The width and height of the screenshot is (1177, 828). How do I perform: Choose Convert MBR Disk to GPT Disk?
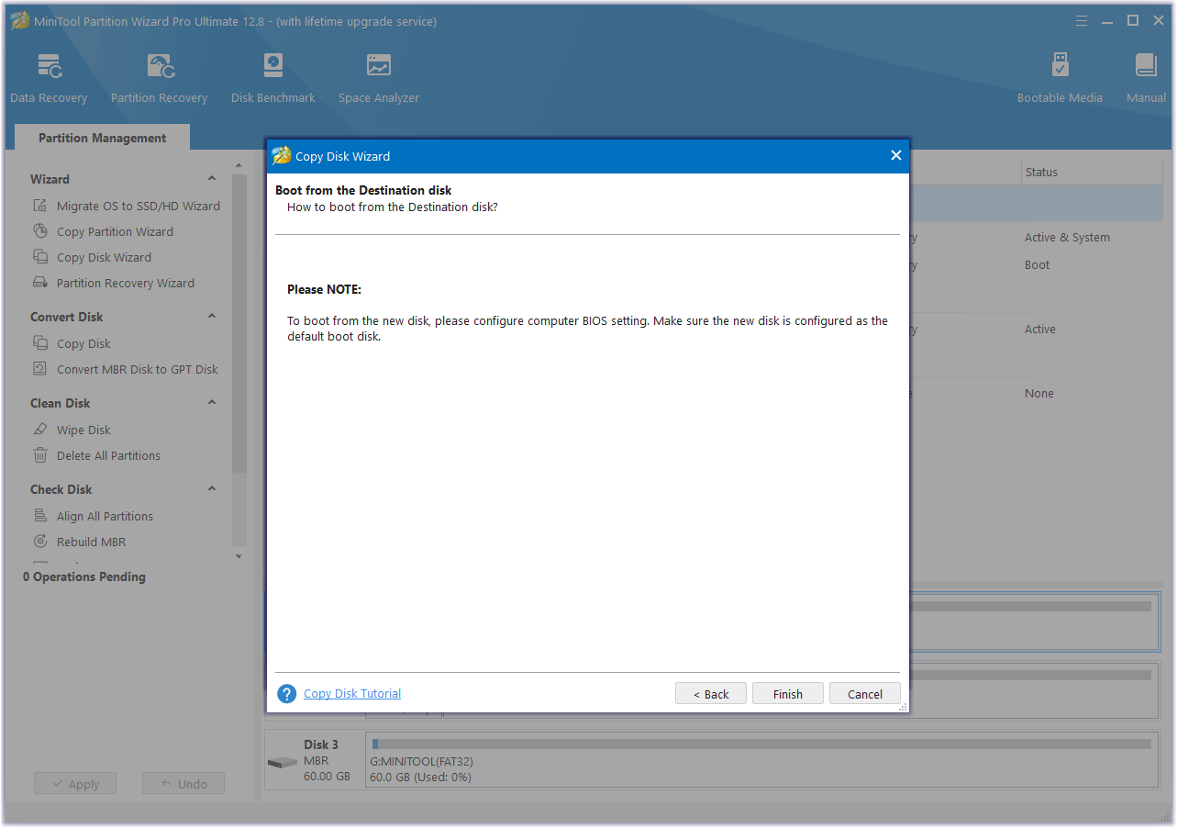click(138, 369)
